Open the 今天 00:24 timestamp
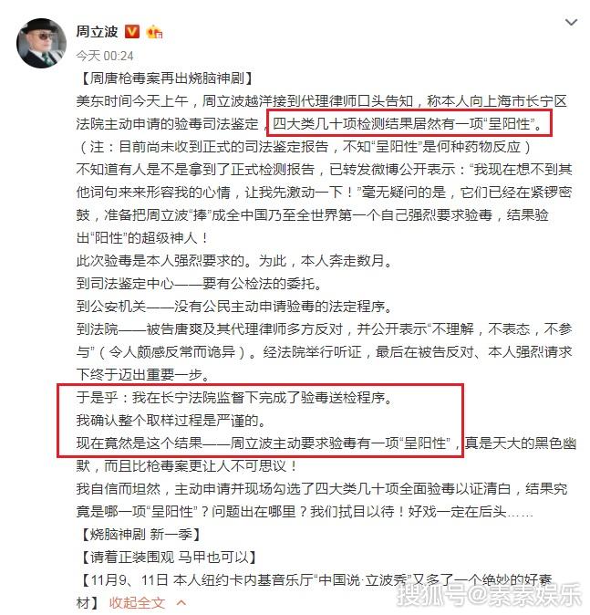This screenshot has height=615, width=590. coord(105,56)
